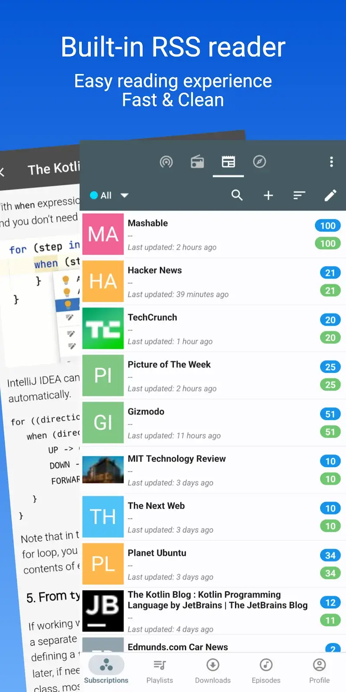
Task: Go to the Downloads tab
Action: tap(213, 671)
